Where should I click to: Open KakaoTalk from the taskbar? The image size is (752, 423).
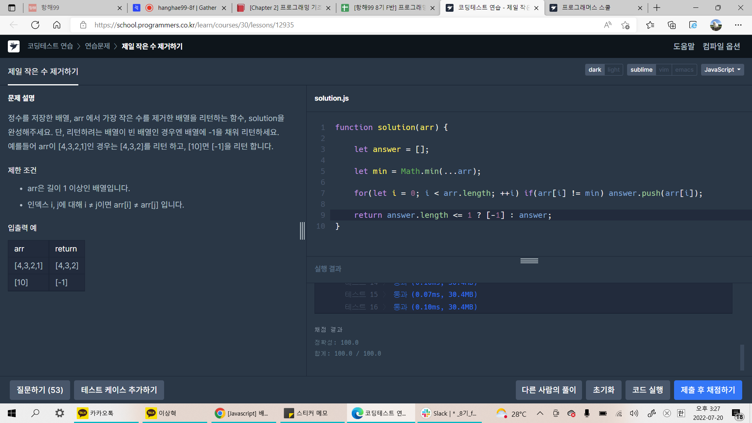(x=96, y=413)
